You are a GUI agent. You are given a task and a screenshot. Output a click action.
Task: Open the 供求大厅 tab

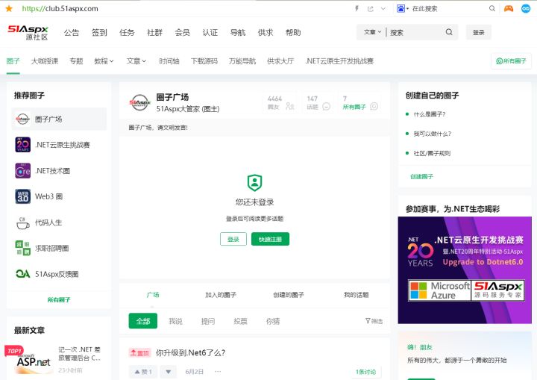pyautogui.click(x=280, y=61)
